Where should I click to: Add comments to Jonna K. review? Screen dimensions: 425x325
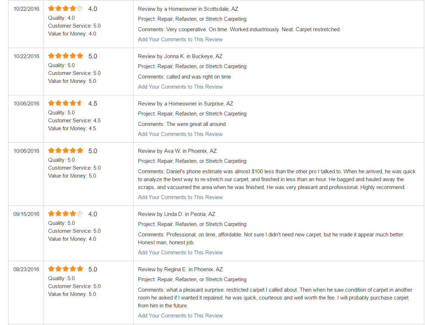[x=180, y=86]
